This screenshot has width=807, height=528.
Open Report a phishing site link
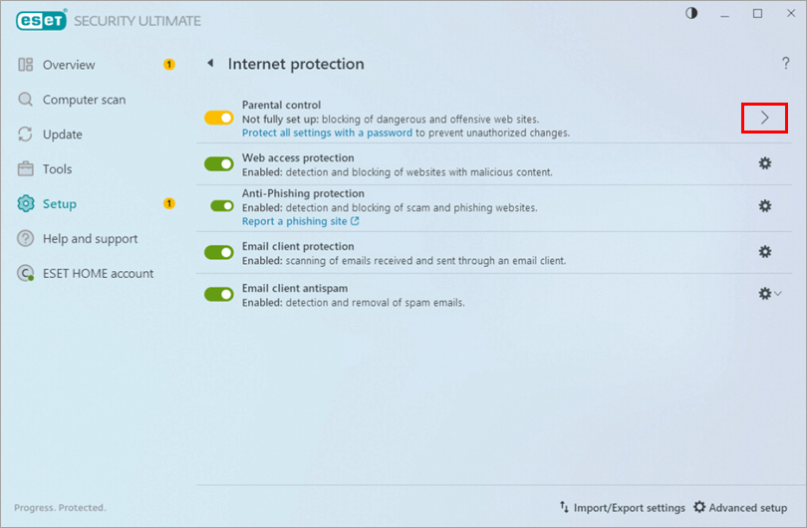pos(300,221)
